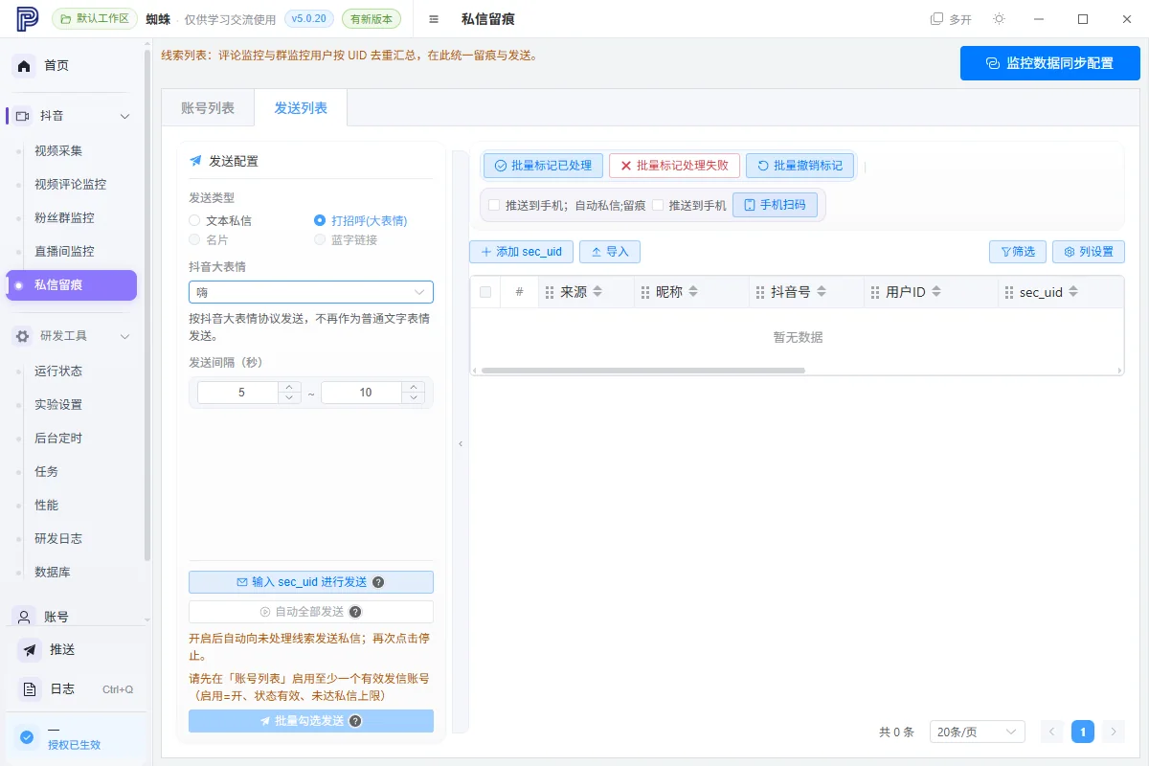Toggle the second 推送到手机 checkbox
Screen dimensions: 1149x766
tap(658, 205)
